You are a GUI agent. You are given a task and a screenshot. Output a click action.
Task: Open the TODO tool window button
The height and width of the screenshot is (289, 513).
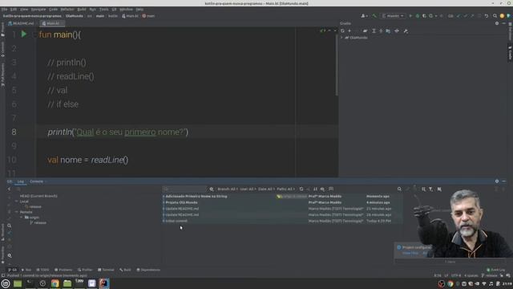42,270
